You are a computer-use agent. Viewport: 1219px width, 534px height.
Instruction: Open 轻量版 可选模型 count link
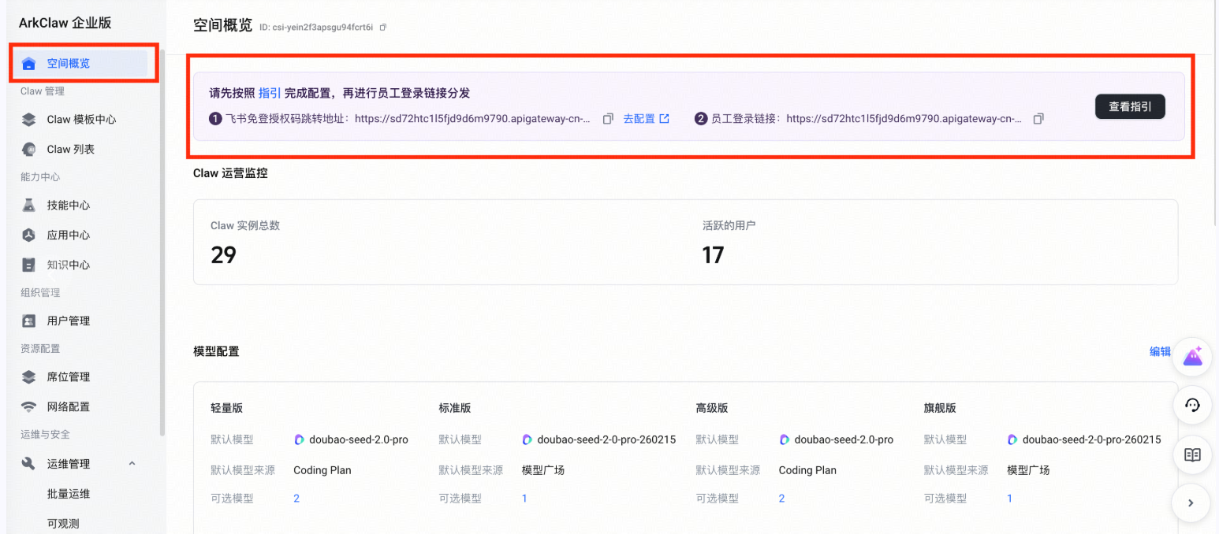coord(296,499)
